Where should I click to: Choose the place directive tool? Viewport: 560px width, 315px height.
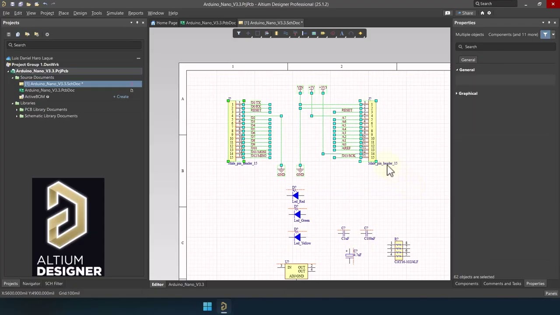pos(332,33)
